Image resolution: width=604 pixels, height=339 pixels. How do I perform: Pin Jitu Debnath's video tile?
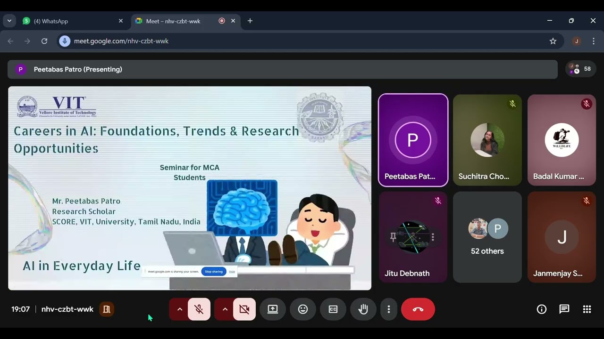point(393,237)
